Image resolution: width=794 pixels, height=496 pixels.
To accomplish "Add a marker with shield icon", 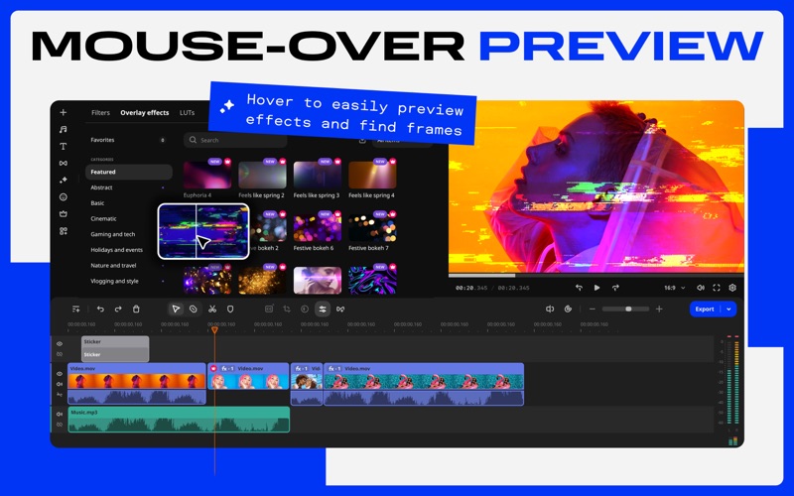I will tap(230, 309).
